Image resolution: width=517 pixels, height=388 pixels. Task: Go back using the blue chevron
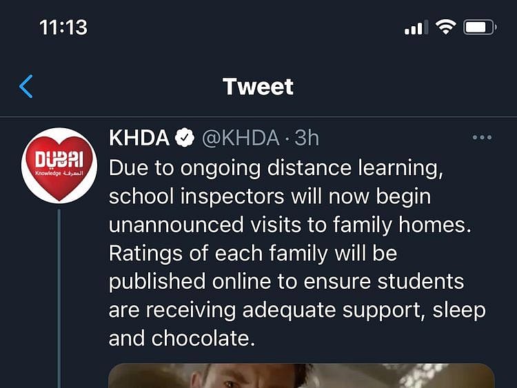pos(26,87)
